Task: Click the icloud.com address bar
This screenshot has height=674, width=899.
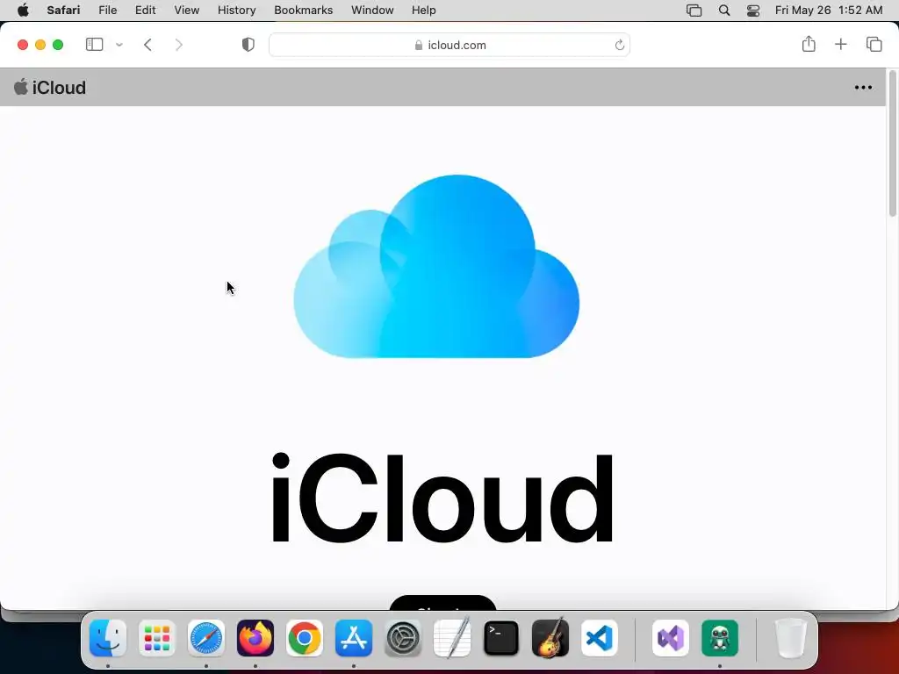Action: pos(449,45)
